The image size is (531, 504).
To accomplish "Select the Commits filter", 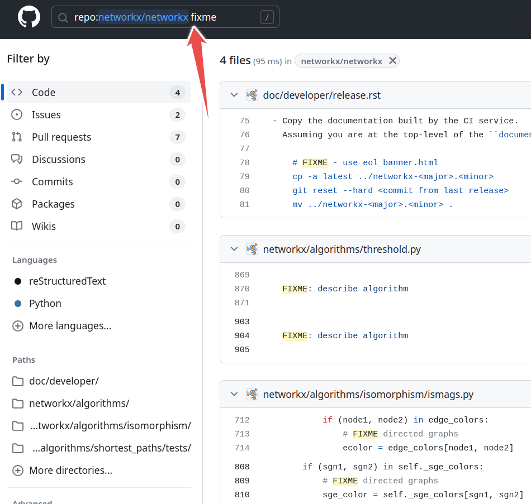I will (x=99, y=181).
